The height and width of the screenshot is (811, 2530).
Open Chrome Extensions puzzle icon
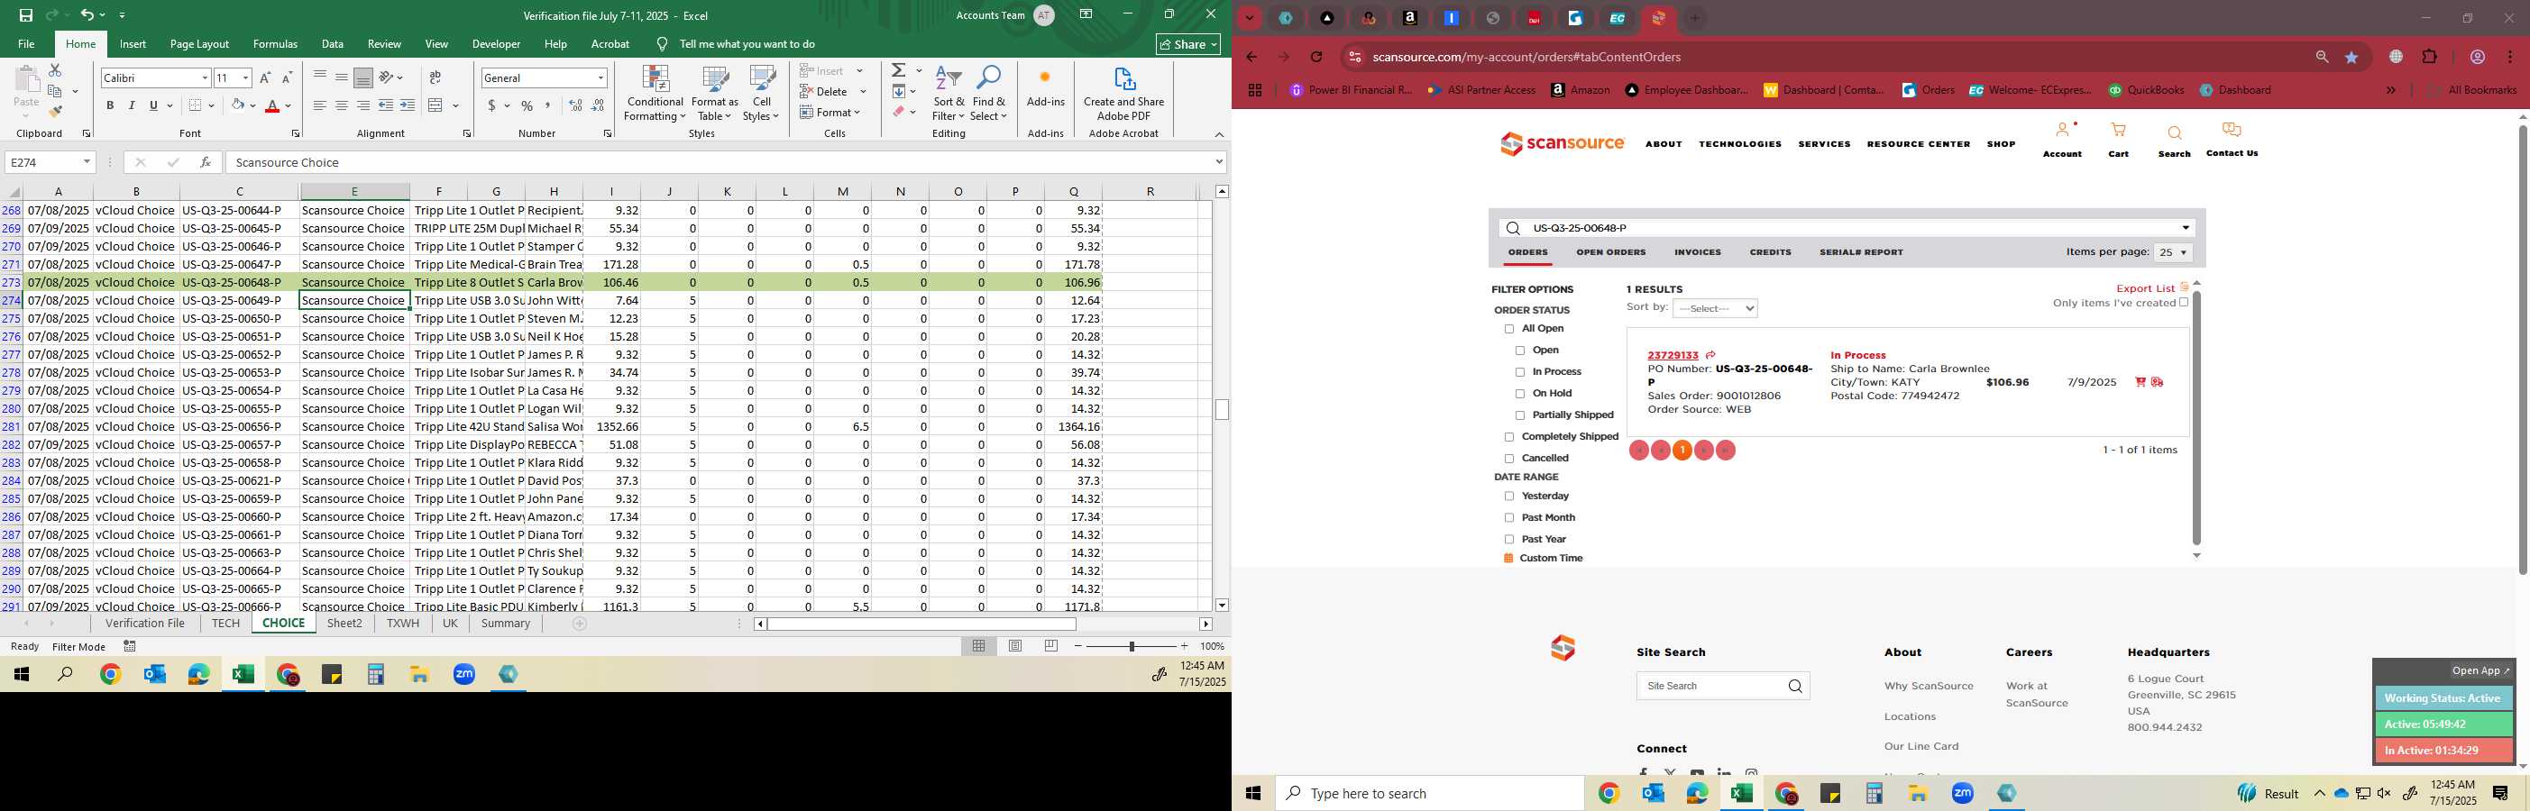(2430, 57)
